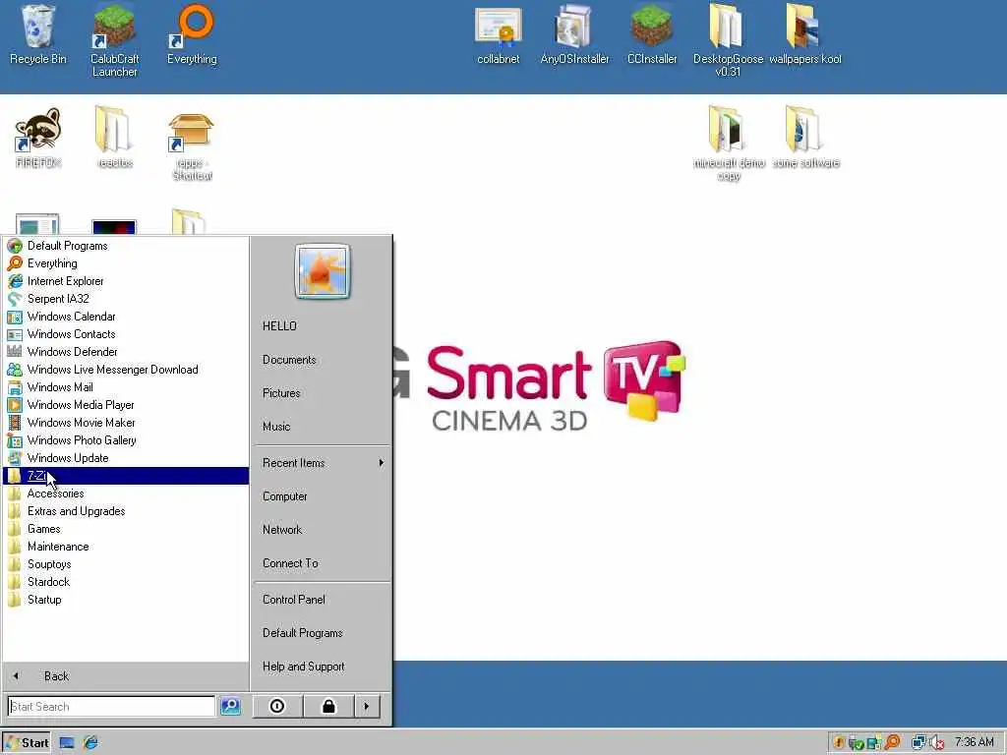
Task: Open Everything desktop shortcut
Action: click(192, 33)
